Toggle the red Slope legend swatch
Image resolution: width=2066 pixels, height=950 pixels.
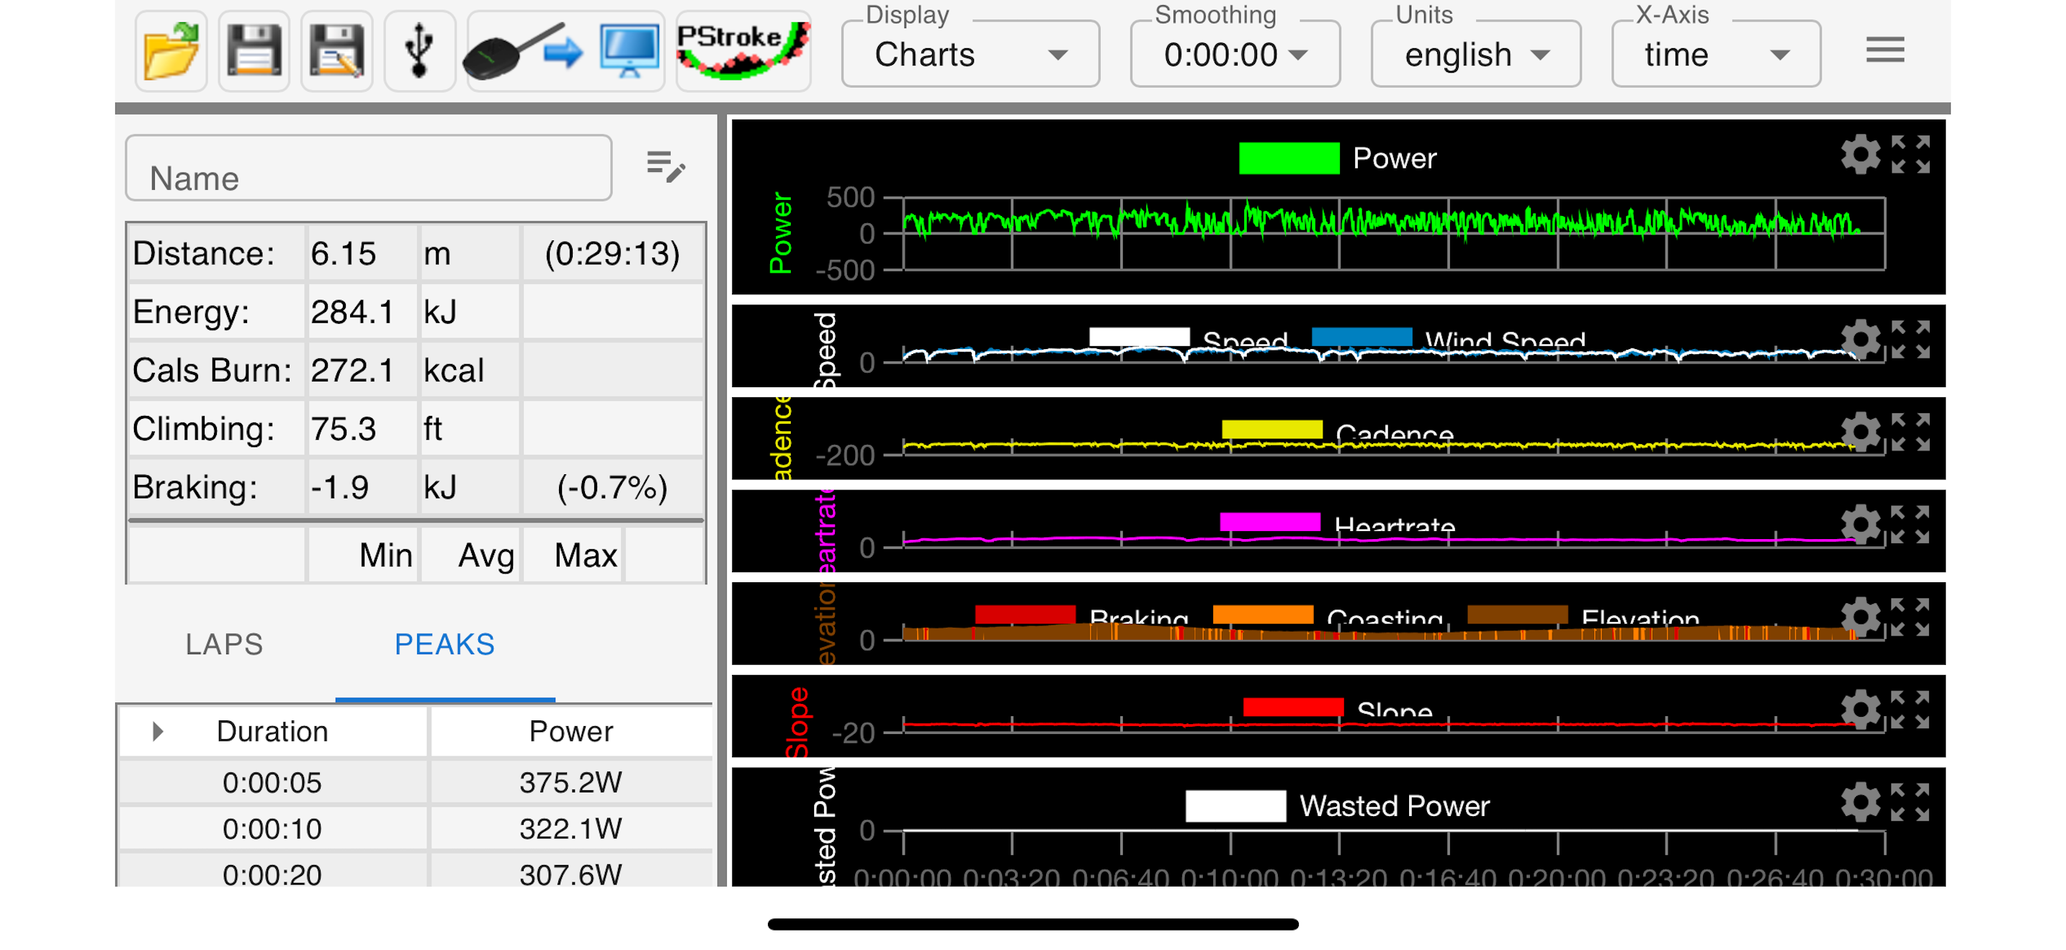click(x=1293, y=707)
